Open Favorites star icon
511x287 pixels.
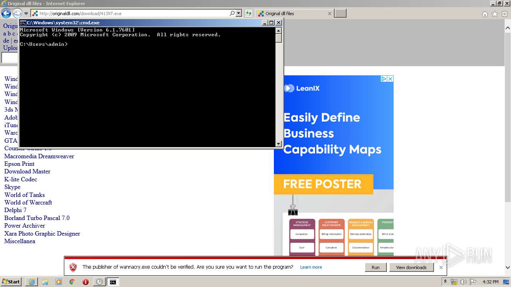(495, 14)
